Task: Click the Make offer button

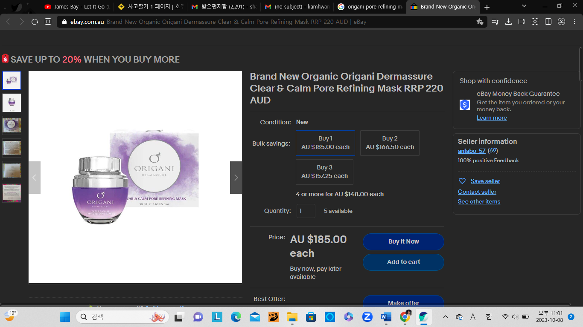Action: click(403, 301)
